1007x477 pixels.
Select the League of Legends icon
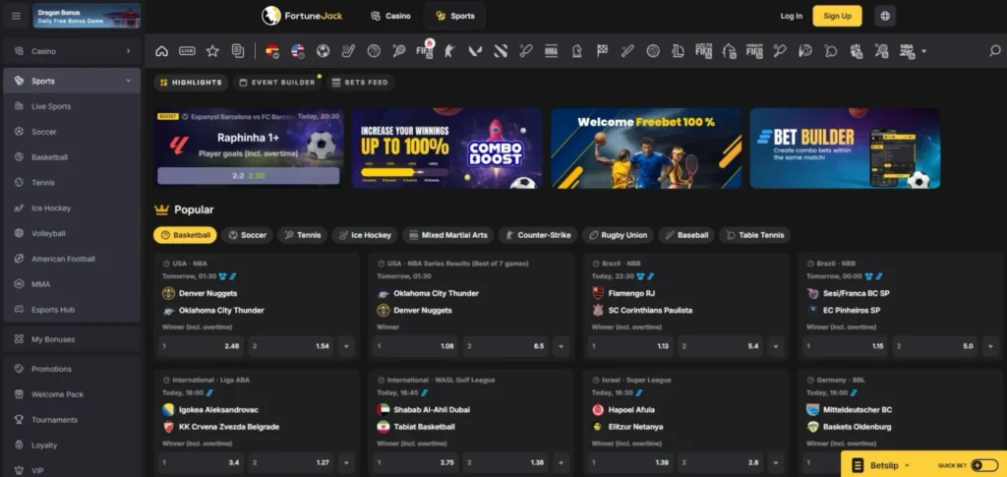679,51
